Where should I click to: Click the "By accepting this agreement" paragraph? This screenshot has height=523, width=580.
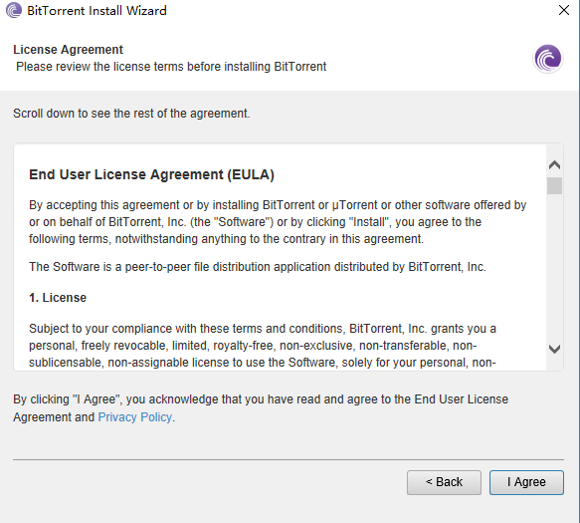278,222
